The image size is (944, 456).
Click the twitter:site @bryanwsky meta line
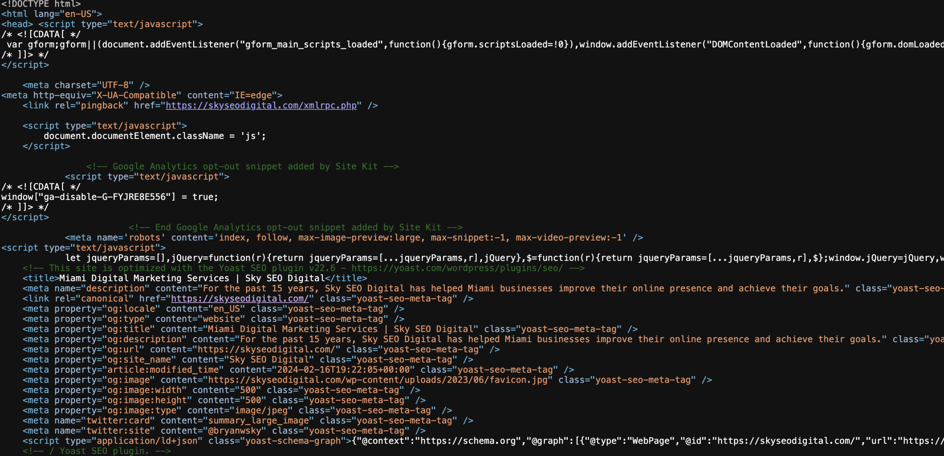(x=224, y=431)
